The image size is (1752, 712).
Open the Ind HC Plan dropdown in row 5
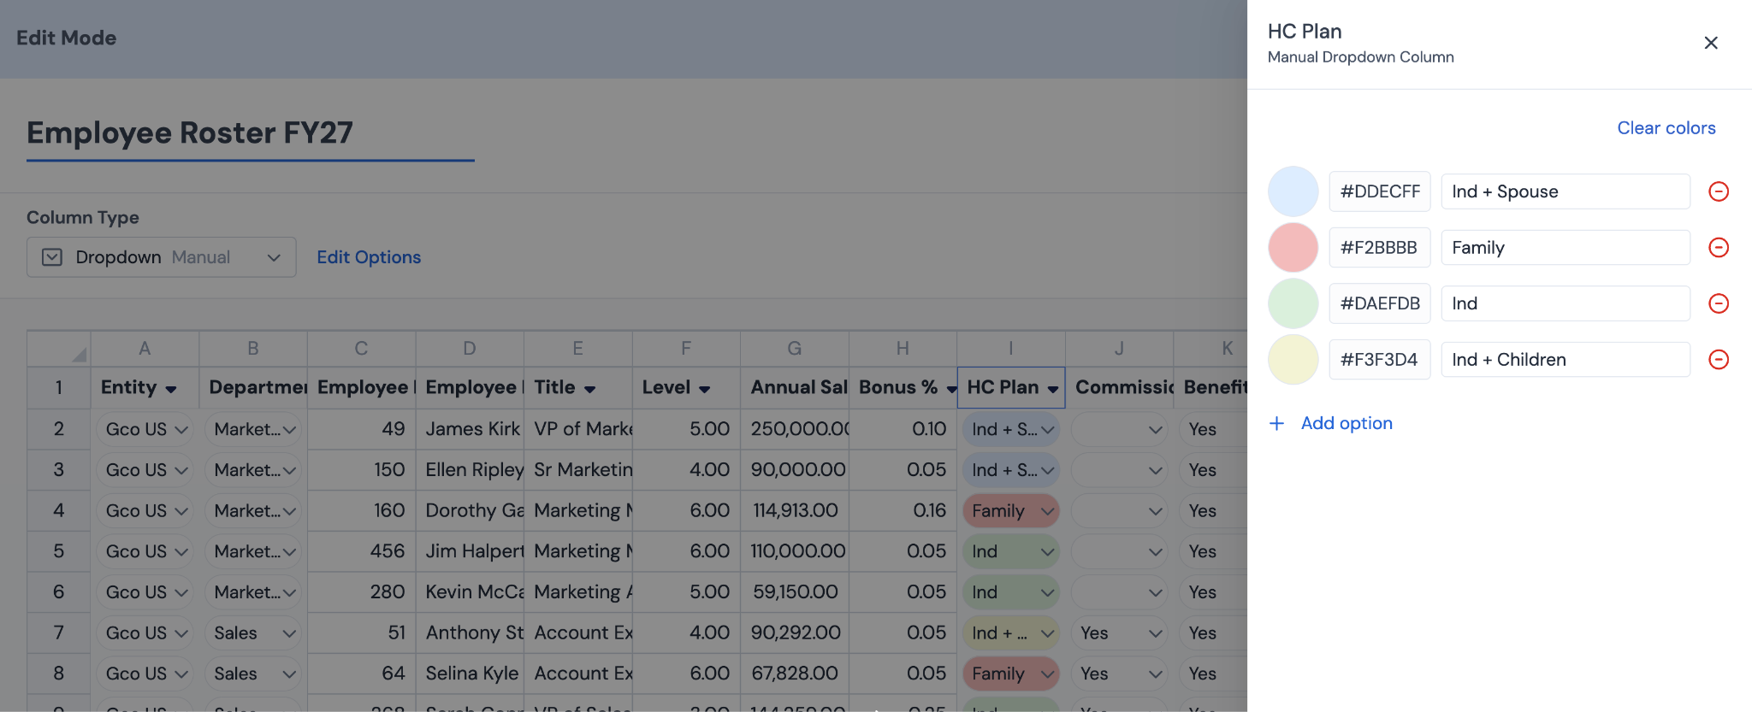point(1011,551)
